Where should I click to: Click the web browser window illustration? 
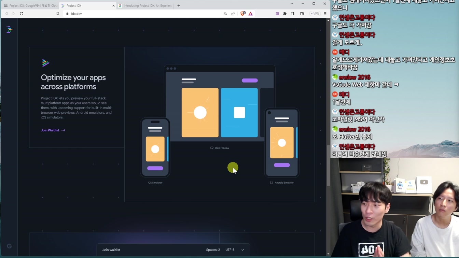pyautogui.click(x=220, y=103)
